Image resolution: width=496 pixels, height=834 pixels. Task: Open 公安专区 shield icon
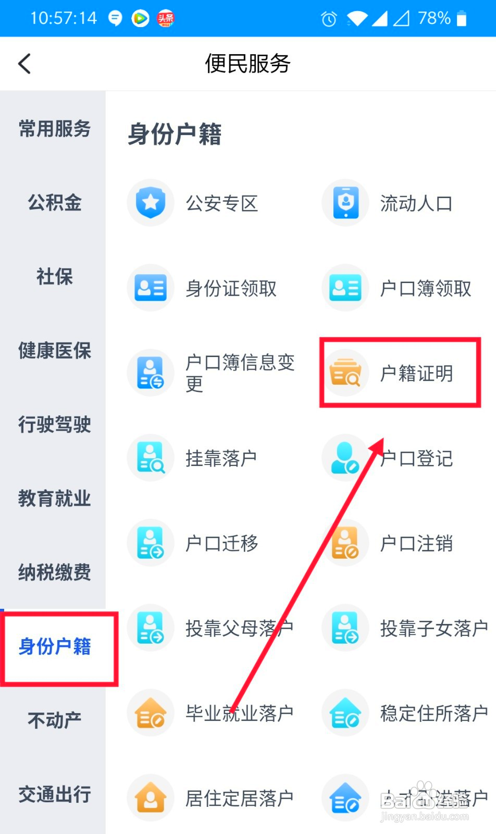[151, 203]
